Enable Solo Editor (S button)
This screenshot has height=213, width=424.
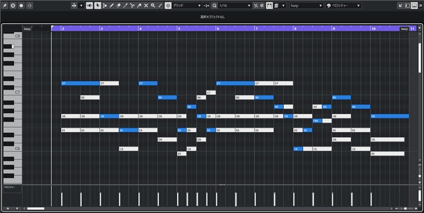[13, 5]
